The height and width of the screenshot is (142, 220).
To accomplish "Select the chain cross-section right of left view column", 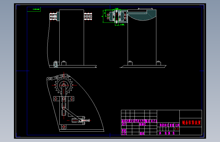I will pyautogui.click(x=88, y=16).
